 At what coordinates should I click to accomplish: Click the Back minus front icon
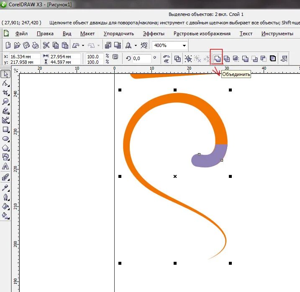pos(264,58)
